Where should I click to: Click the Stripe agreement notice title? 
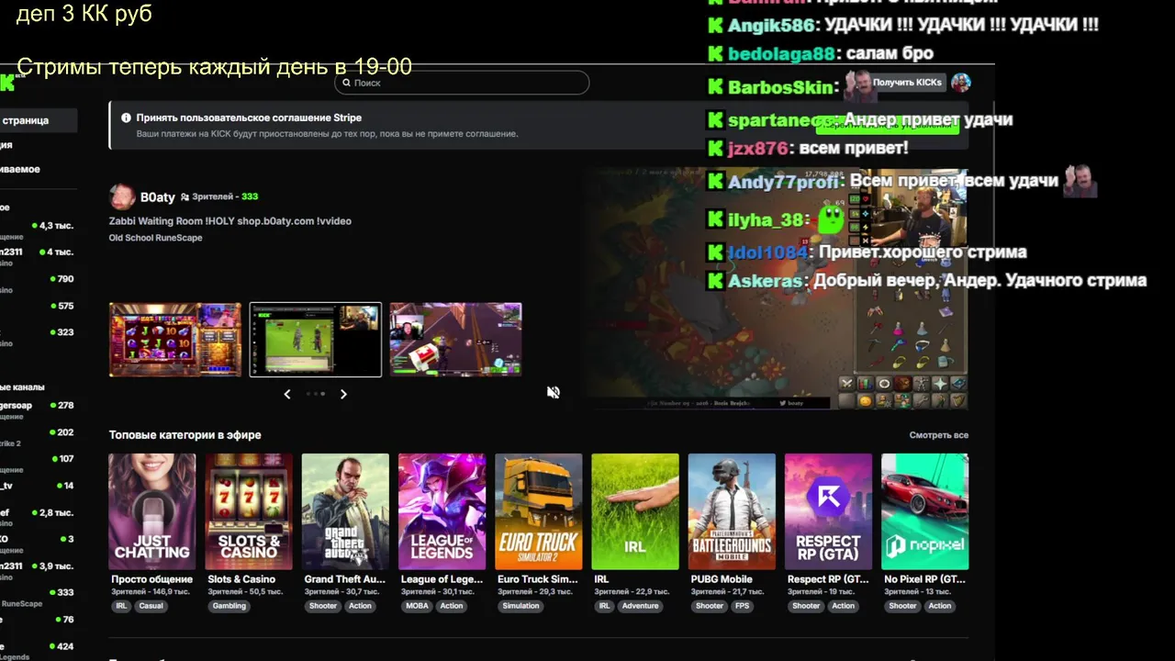pyautogui.click(x=249, y=118)
